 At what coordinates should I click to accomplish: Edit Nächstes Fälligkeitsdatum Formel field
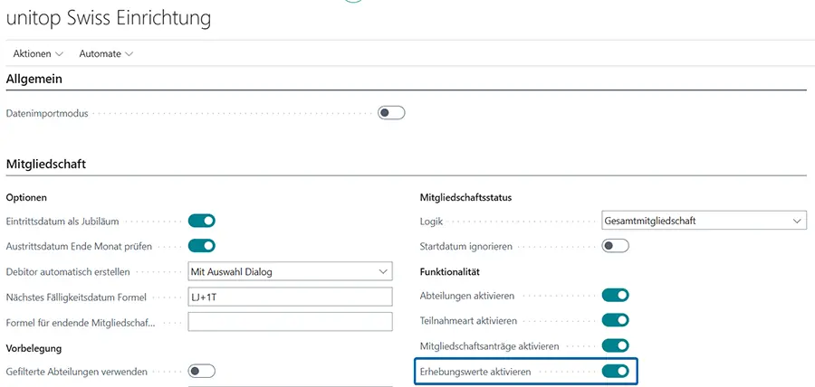(290, 297)
